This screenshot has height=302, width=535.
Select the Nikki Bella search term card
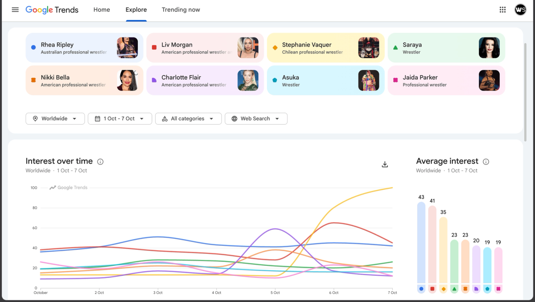[85, 80]
